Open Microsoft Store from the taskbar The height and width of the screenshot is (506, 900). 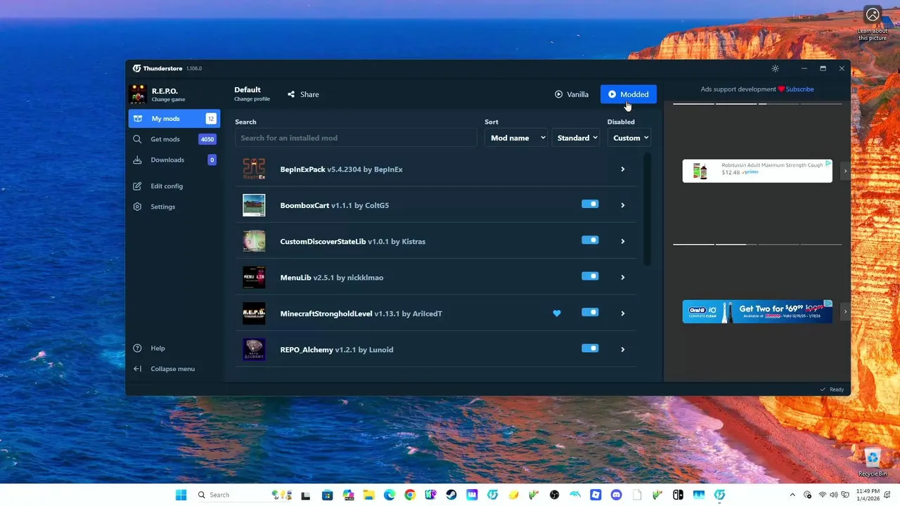[327, 495]
